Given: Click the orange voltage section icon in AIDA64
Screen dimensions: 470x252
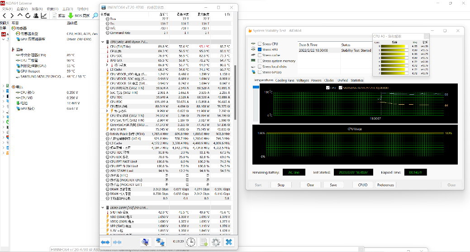Looking at the screenshot, I should 13,87.
